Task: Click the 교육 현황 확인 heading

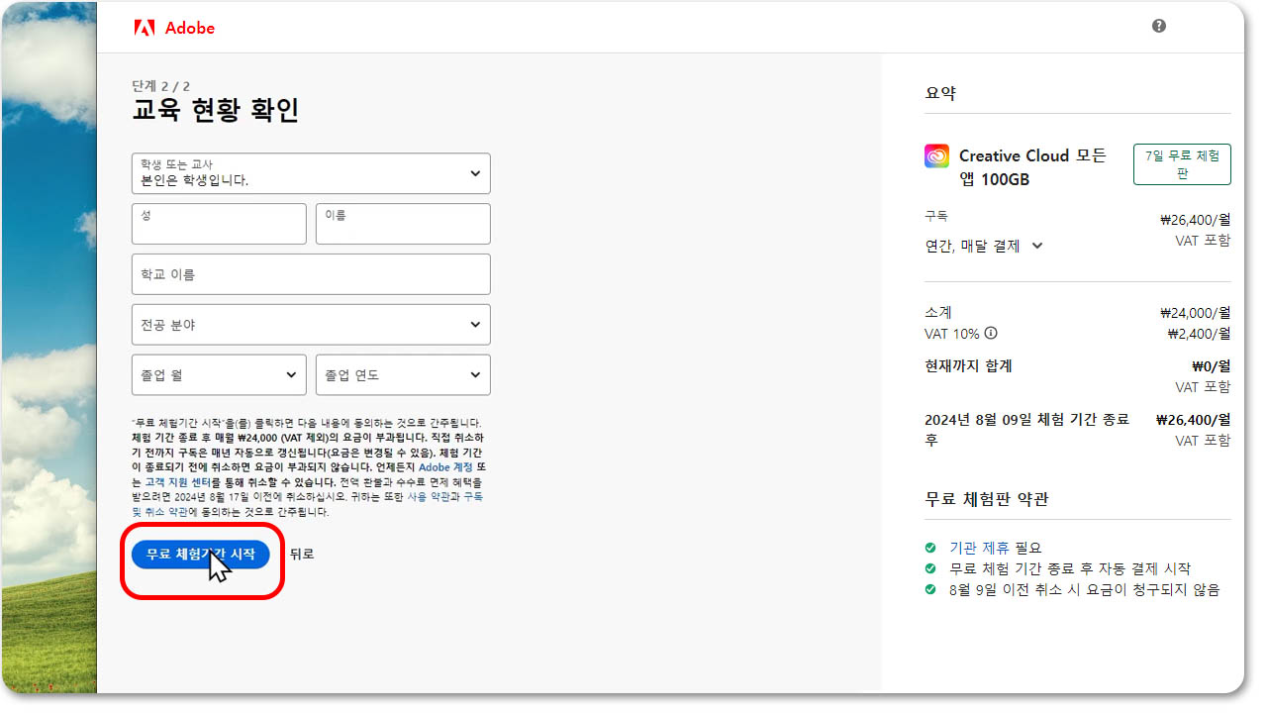Action: pyautogui.click(x=216, y=110)
